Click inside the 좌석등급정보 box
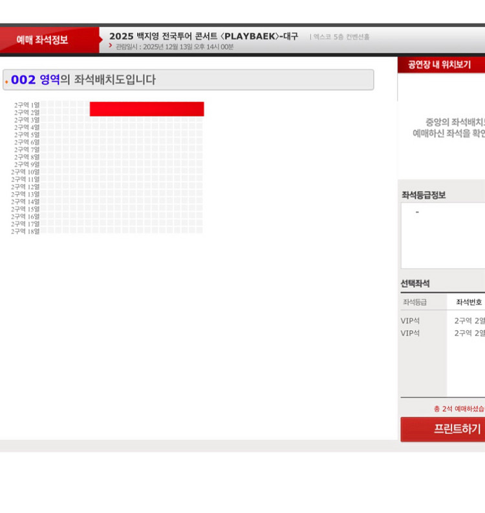This screenshot has width=485, height=513. point(443,236)
